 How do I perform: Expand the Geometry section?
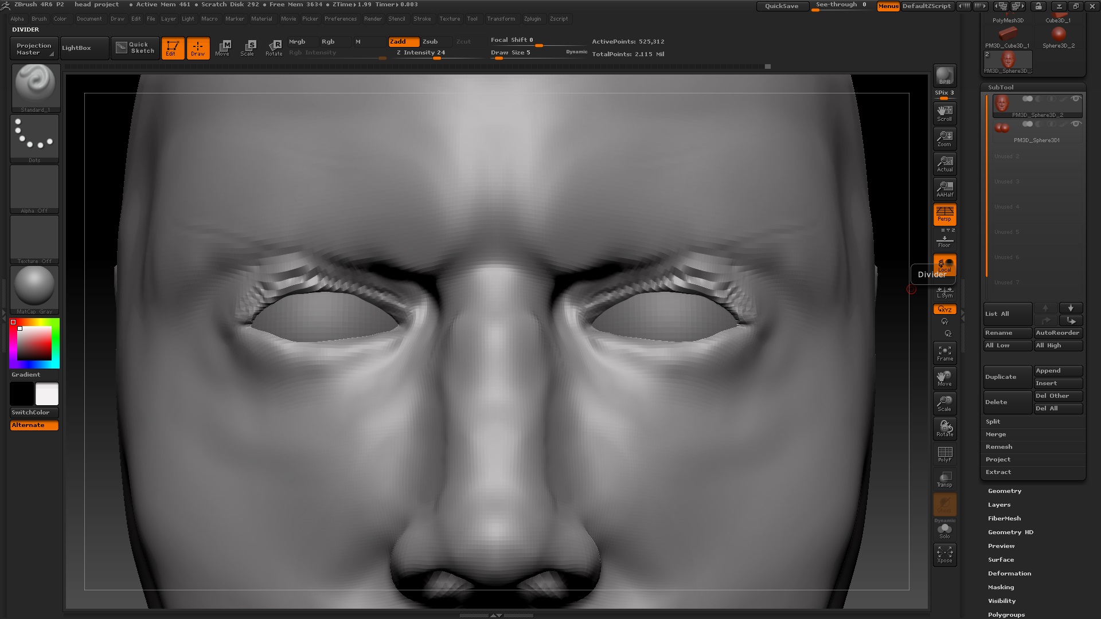pos(1004,491)
